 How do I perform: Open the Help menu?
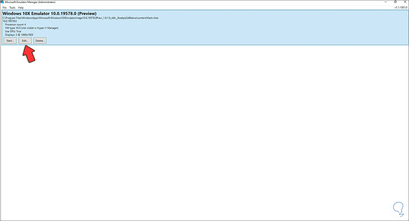click(21, 7)
